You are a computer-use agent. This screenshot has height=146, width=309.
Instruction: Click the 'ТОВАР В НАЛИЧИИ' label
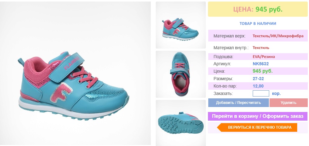coord(258,24)
